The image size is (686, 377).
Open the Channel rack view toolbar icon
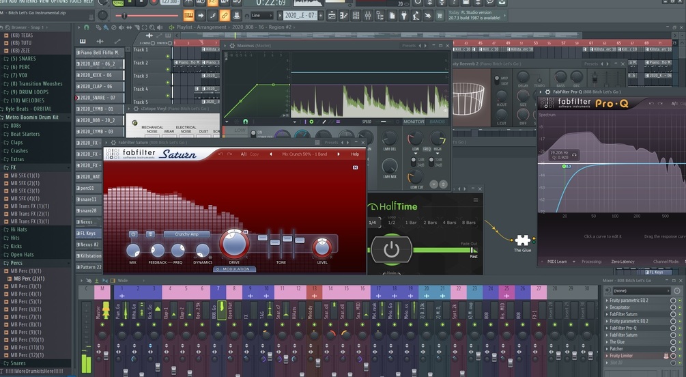pyautogui.click(x=356, y=16)
